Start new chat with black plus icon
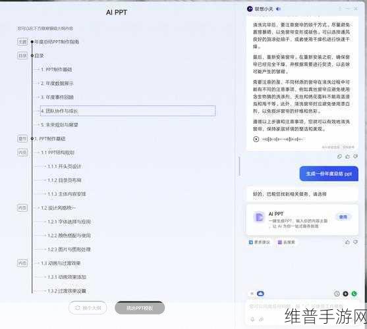367x329 pixels. (345, 293)
